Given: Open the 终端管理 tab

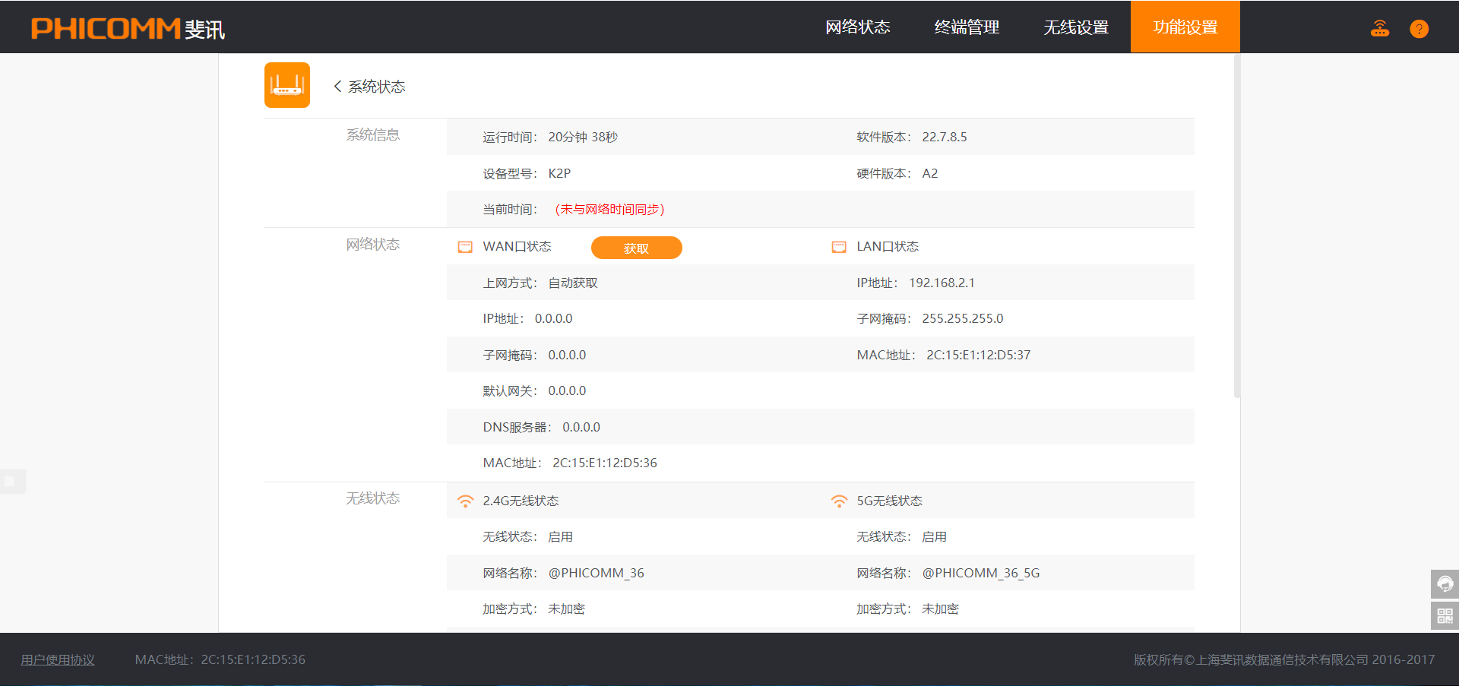Looking at the screenshot, I should coord(967,27).
